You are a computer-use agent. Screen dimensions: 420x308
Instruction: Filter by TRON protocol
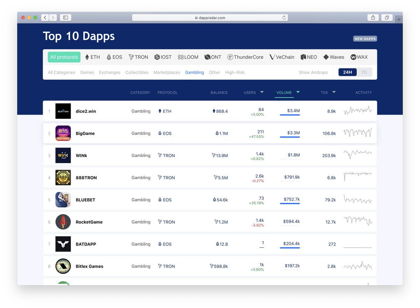point(138,57)
